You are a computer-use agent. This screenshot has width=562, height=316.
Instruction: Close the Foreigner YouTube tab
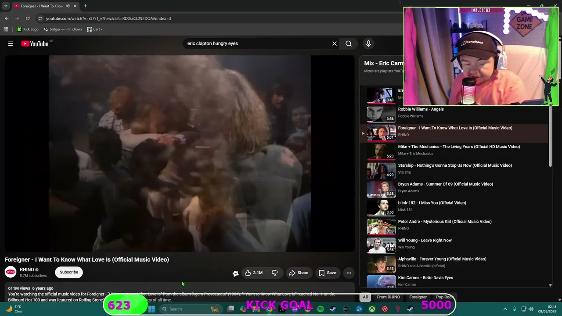coord(75,6)
